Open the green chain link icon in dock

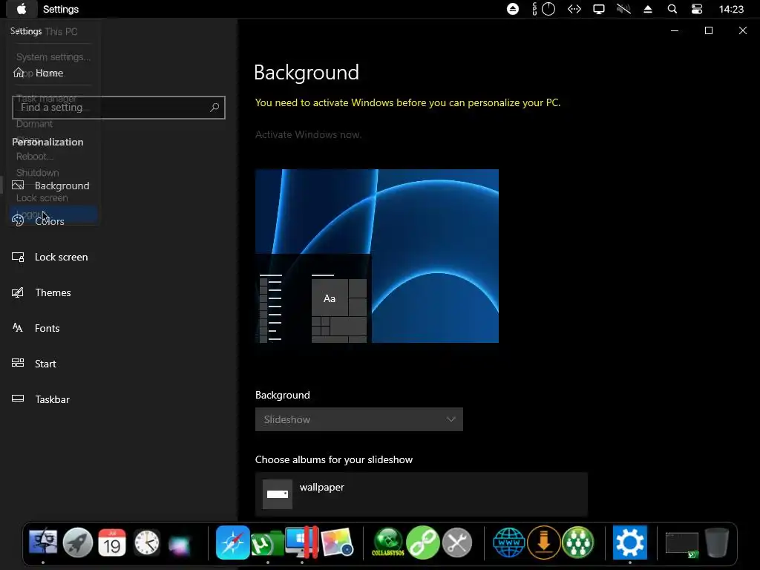click(422, 543)
